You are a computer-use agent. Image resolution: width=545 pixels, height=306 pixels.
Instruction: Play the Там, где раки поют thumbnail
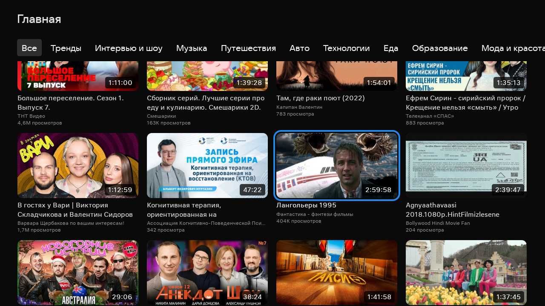tap(337, 76)
